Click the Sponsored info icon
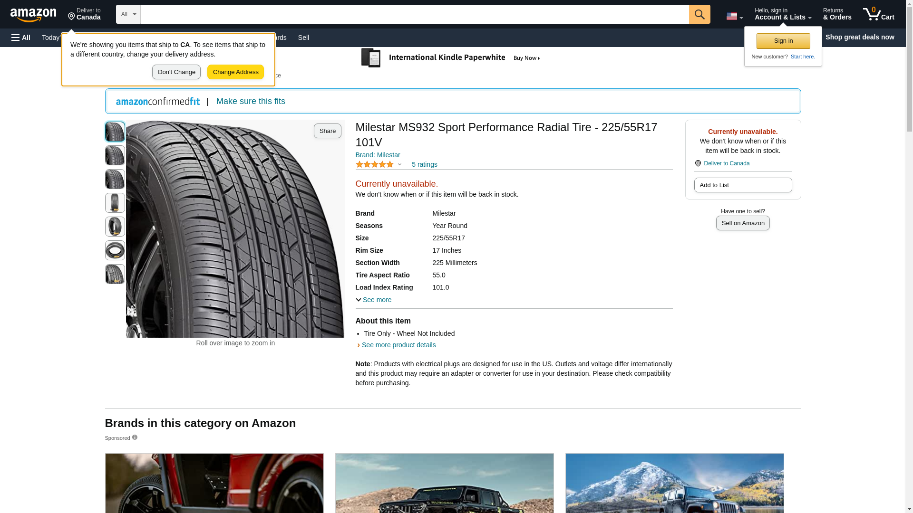 [x=135, y=437]
